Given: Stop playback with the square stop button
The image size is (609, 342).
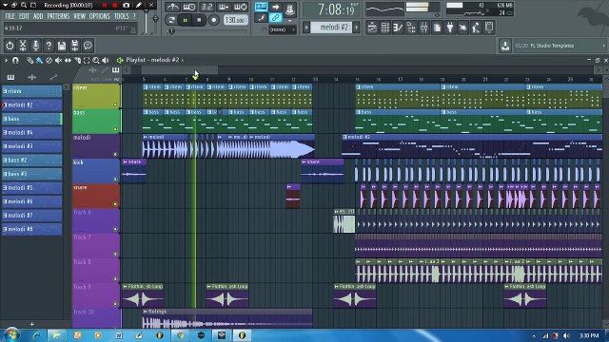Looking at the screenshot, I should coord(199,20).
